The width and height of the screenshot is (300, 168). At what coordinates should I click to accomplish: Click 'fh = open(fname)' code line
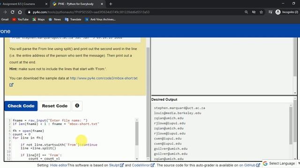pyautogui.click(x=28, y=131)
